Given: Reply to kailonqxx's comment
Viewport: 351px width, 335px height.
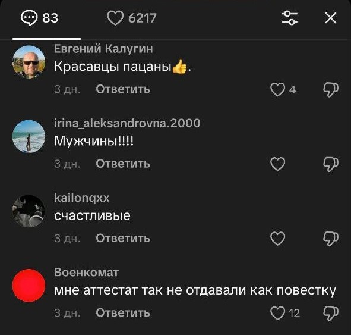Looking at the screenshot, I should click(123, 238).
